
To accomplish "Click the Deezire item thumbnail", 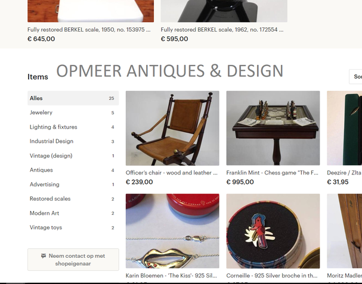I will pos(345,128).
